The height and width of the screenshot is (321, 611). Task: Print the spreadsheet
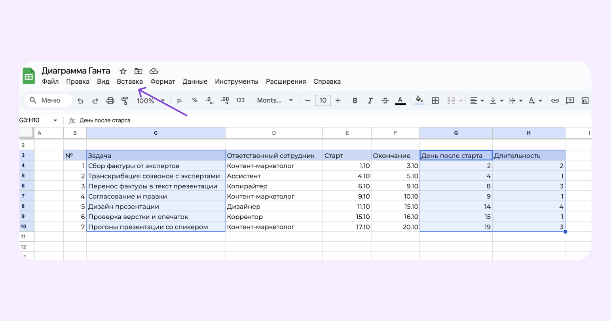click(110, 101)
